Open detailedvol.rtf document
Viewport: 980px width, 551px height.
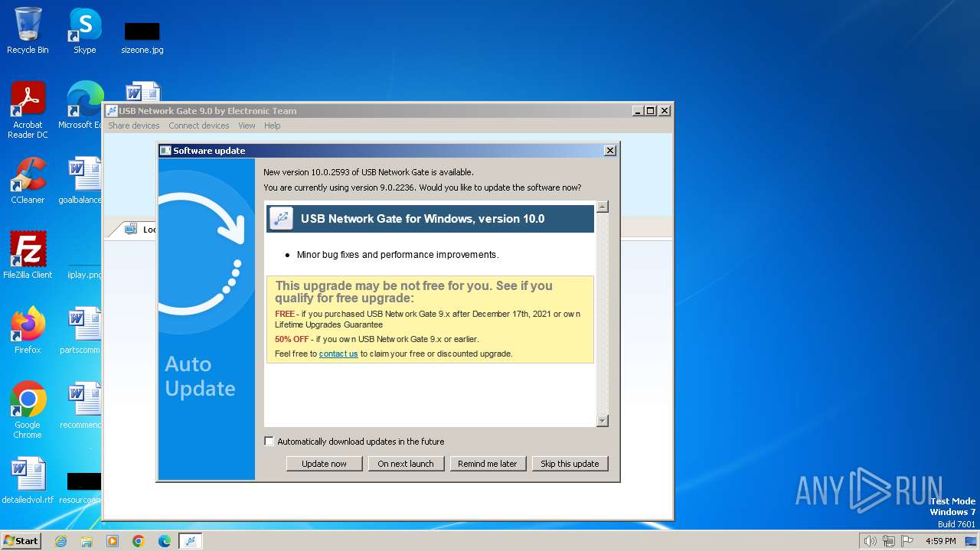tap(28, 480)
